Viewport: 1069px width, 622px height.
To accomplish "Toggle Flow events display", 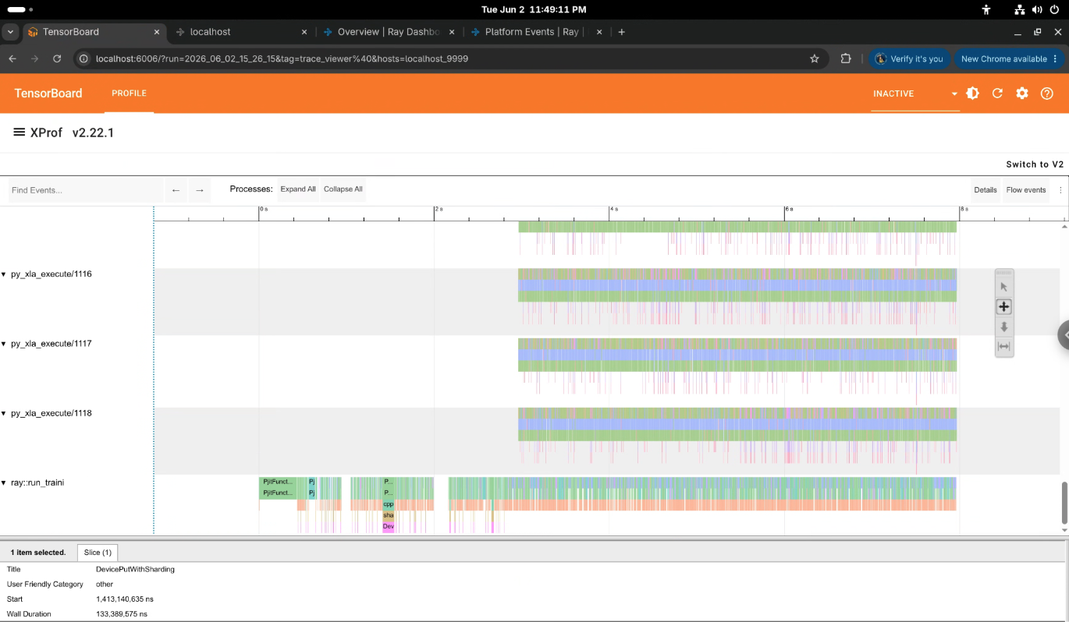I will (1026, 190).
